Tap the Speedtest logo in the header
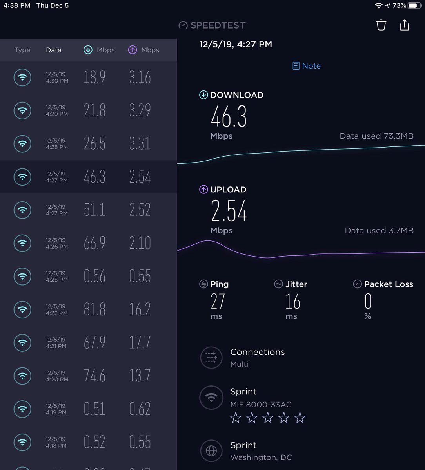Image resolution: width=425 pixels, height=470 pixels. pos(212,25)
